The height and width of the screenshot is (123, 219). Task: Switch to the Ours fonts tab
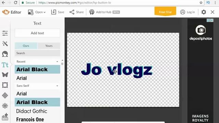click(26, 46)
